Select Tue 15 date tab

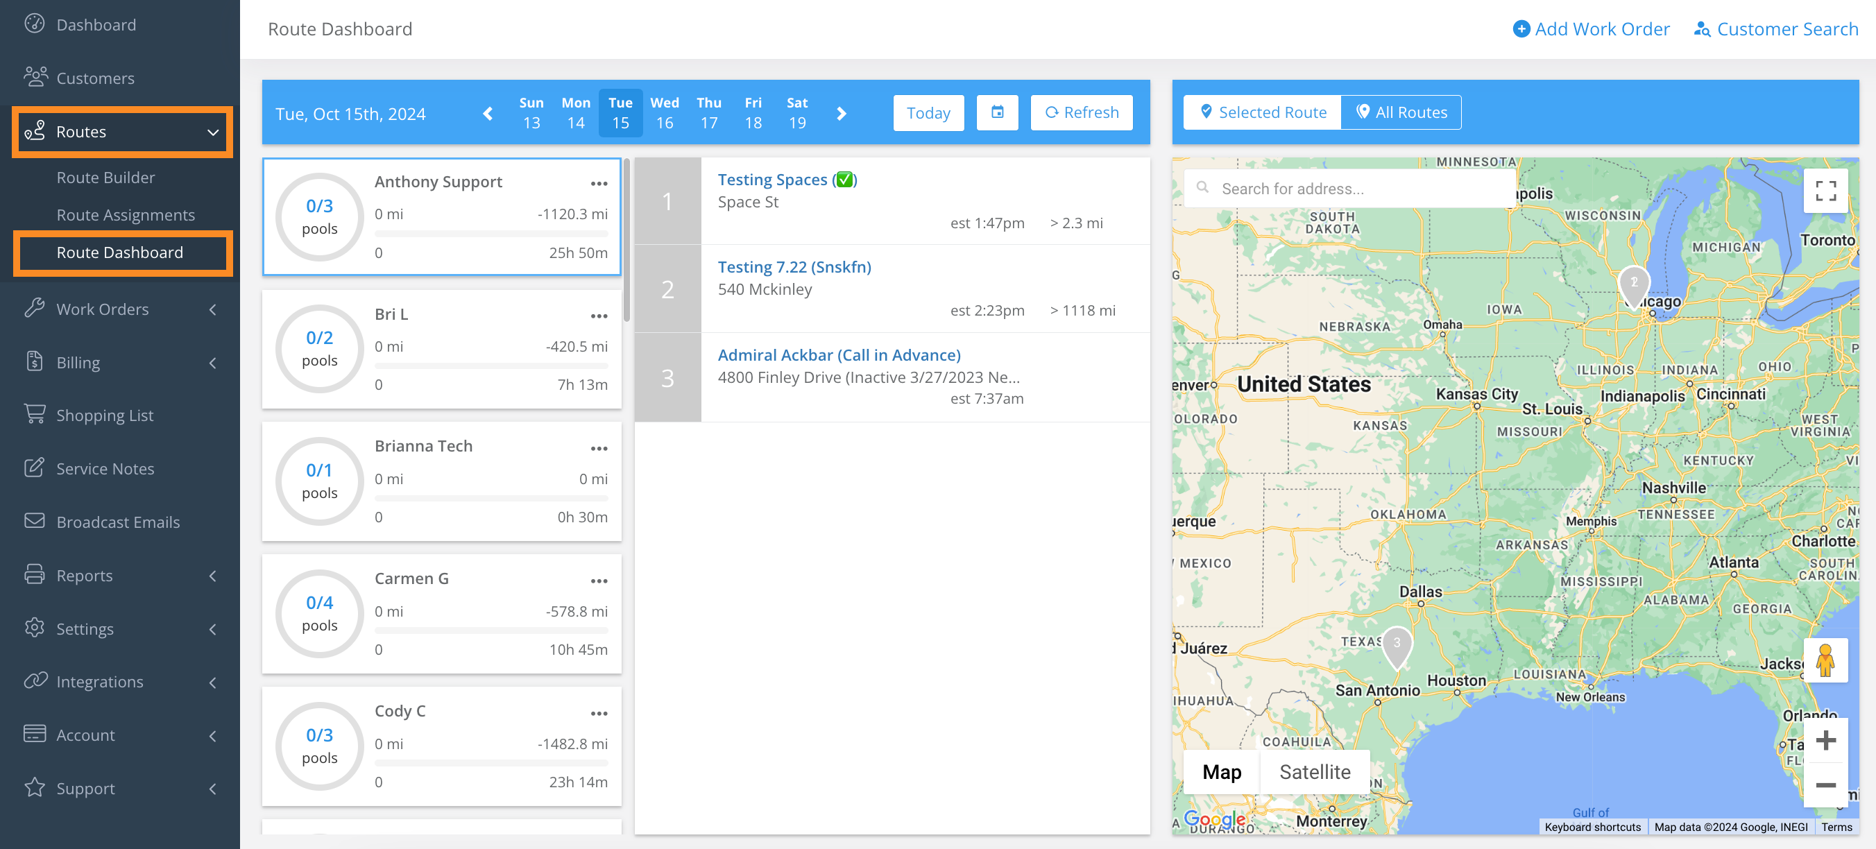point(620,113)
